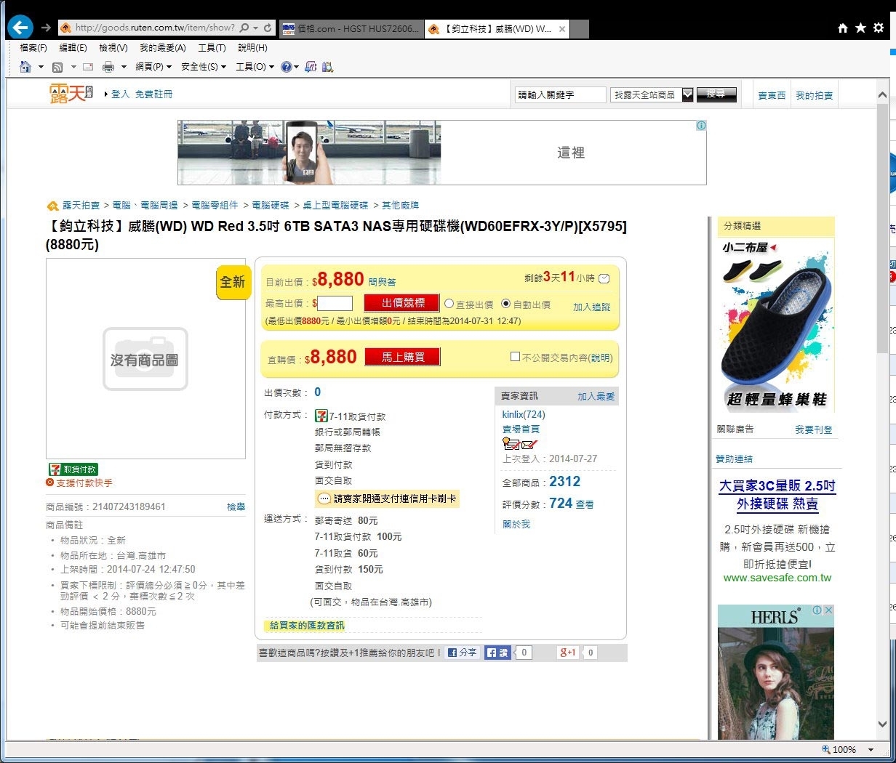Open seller kinlix(724) profile link

click(x=524, y=414)
